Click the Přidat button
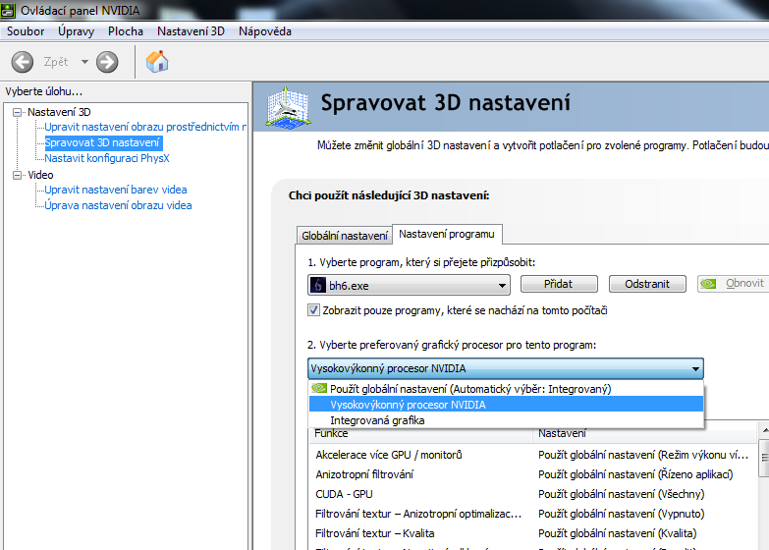Image resolution: width=769 pixels, height=550 pixels. click(x=559, y=284)
